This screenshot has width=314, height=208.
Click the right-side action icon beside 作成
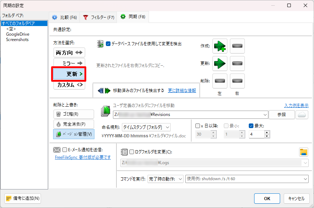pos(237,46)
